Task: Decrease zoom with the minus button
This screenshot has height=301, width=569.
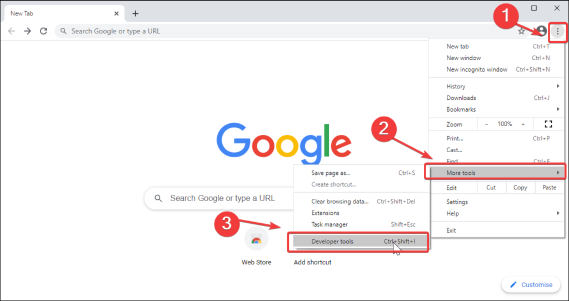Action: 486,124
